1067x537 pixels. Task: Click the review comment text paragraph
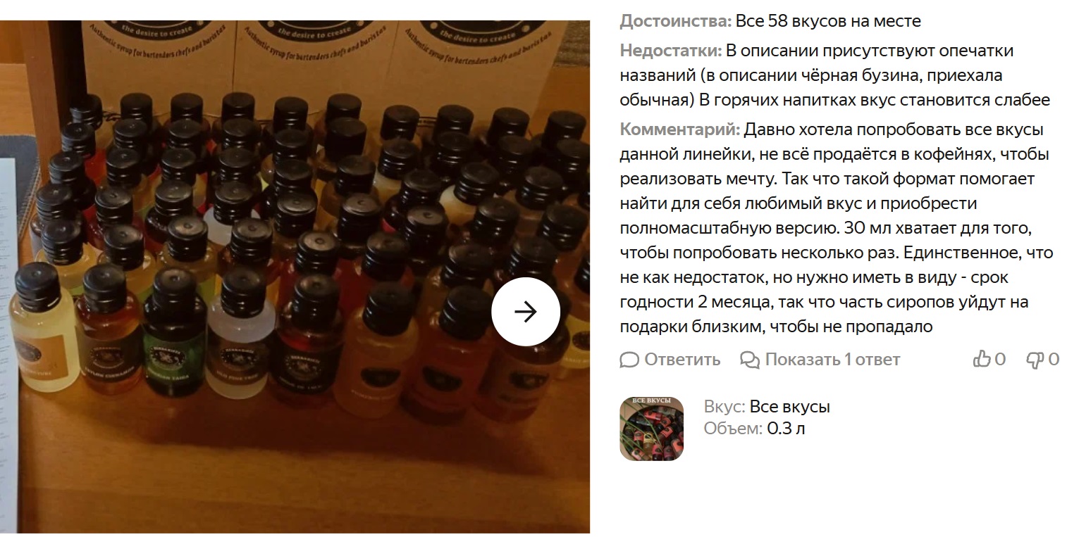(x=837, y=228)
